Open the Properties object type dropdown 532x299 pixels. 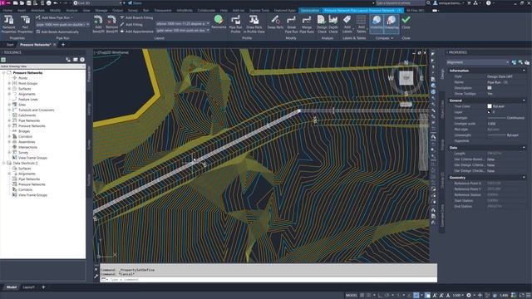[x=477, y=62]
